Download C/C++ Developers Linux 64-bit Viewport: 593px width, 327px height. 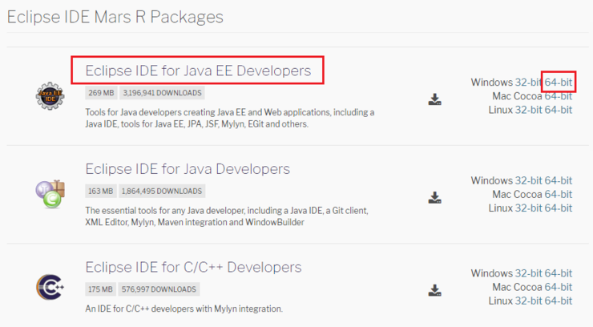click(559, 301)
